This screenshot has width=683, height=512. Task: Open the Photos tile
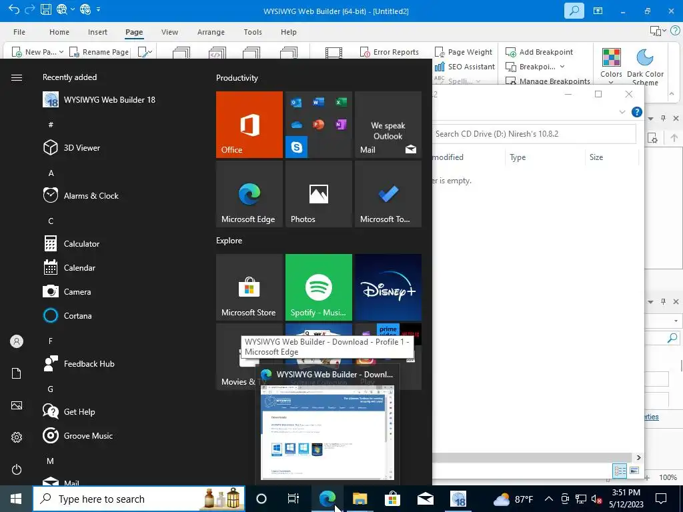(x=318, y=194)
